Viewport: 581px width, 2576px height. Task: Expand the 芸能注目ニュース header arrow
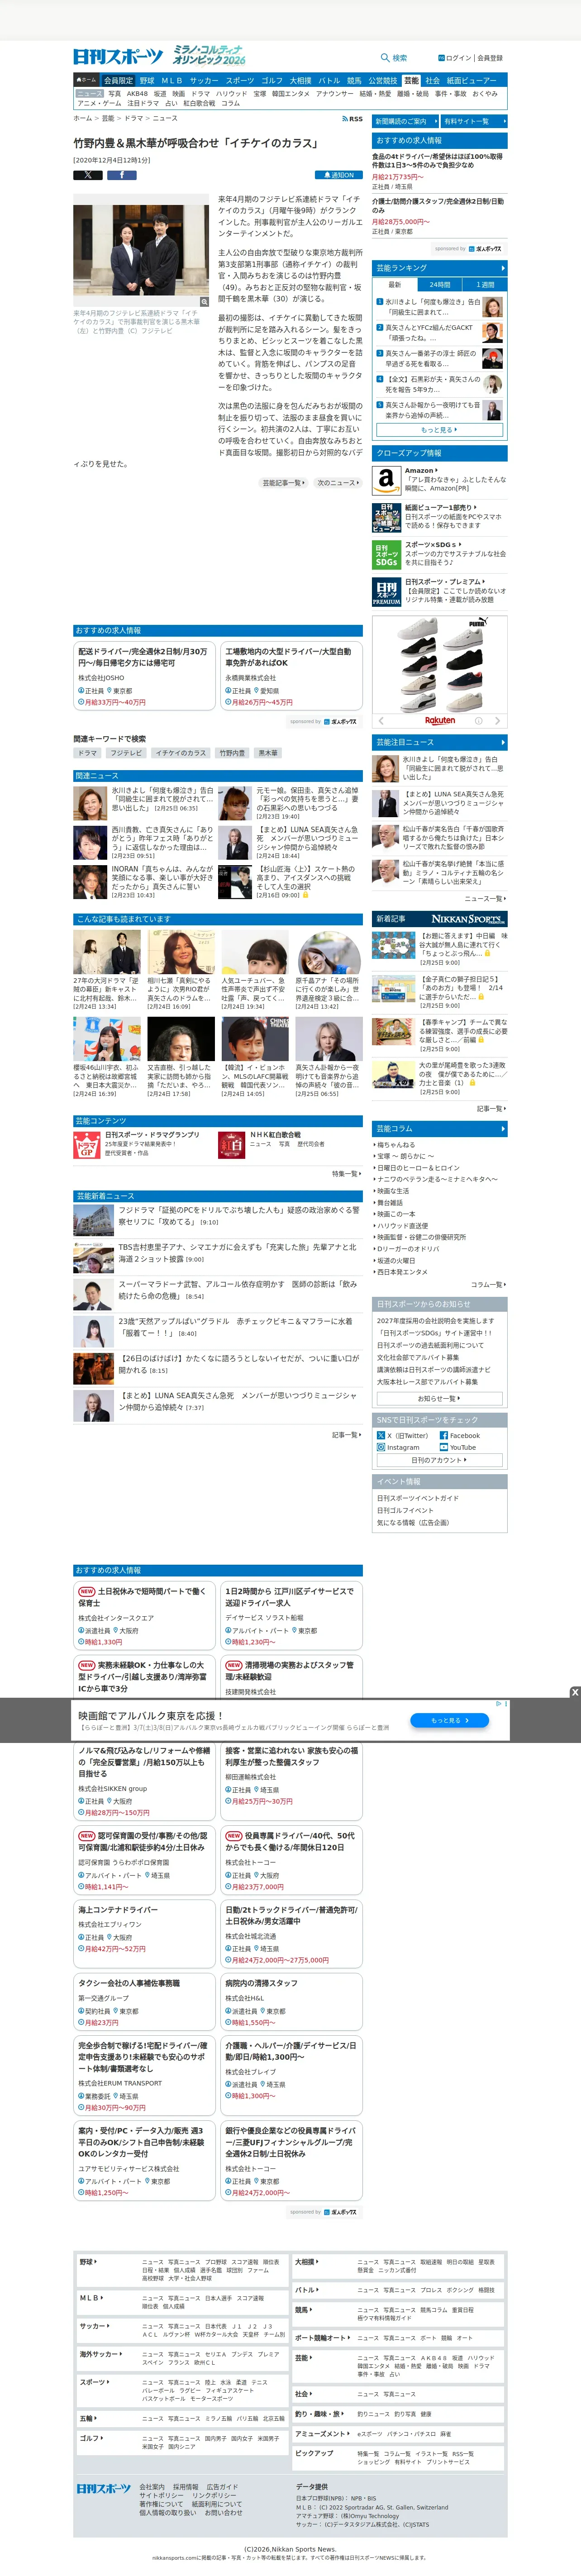pyautogui.click(x=503, y=742)
